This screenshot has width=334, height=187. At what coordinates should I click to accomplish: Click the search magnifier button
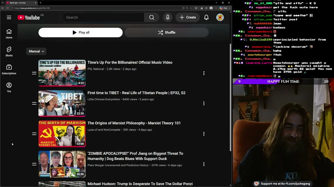coord(152,17)
